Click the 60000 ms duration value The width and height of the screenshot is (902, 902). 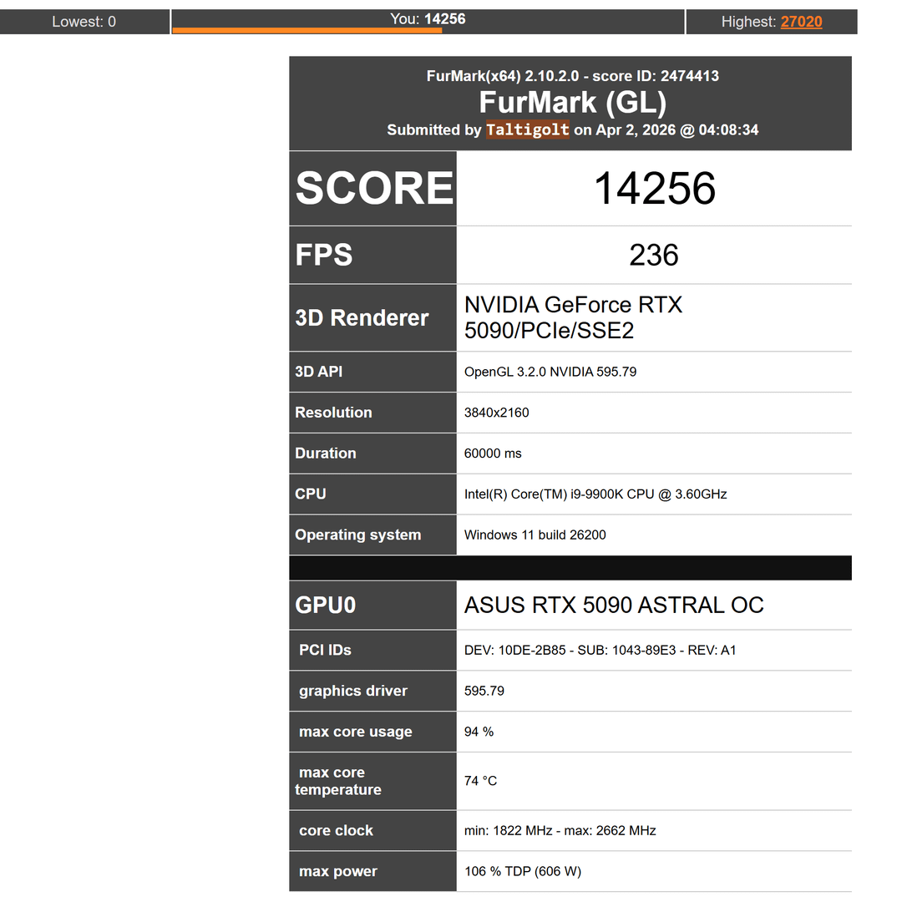(493, 454)
